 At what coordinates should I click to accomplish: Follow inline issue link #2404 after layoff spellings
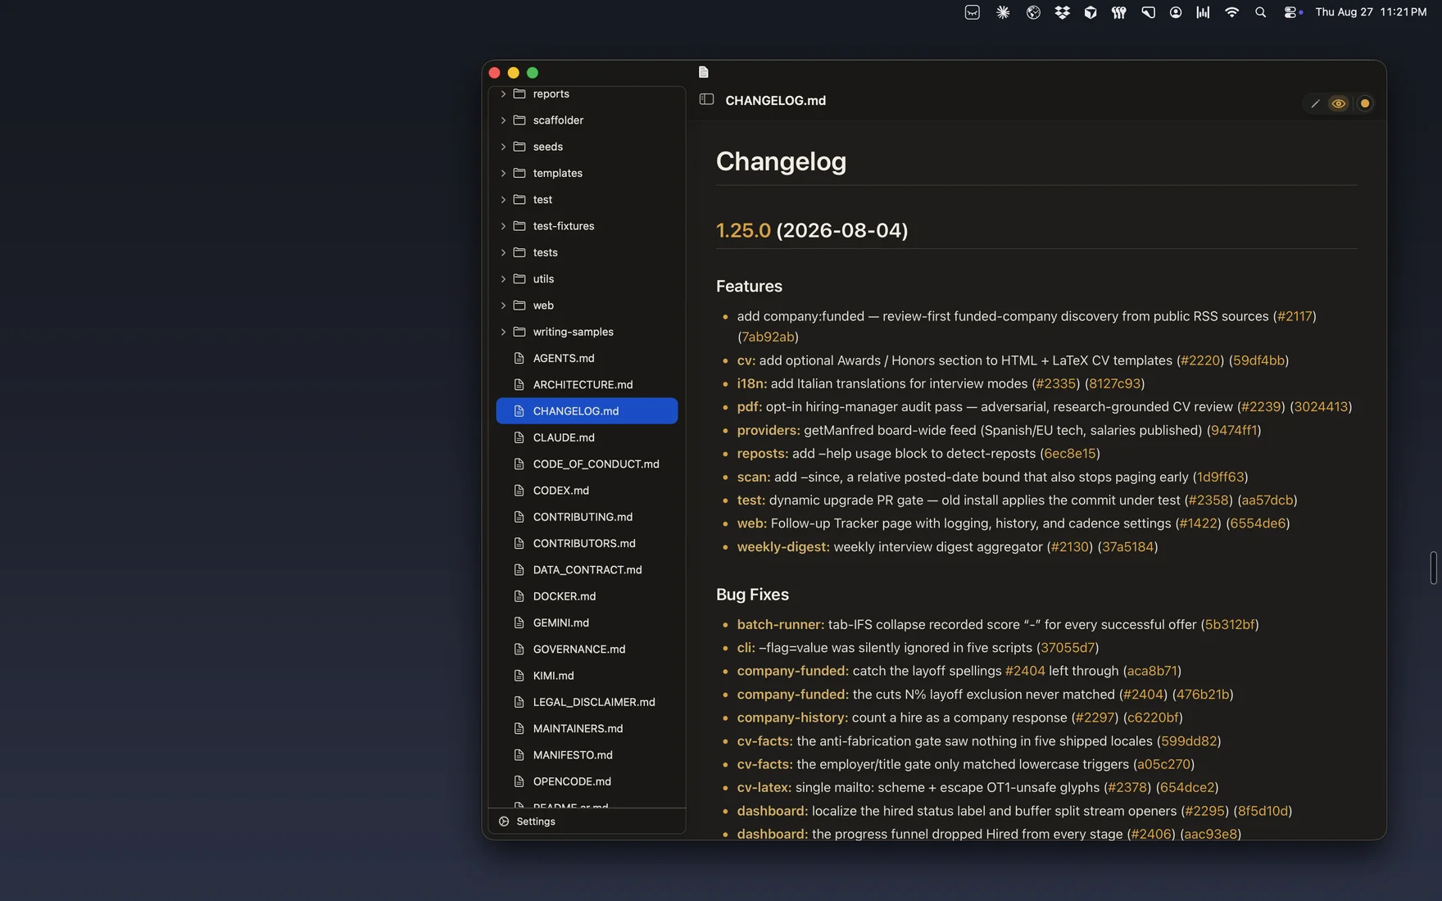pyautogui.click(x=1025, y=671)
